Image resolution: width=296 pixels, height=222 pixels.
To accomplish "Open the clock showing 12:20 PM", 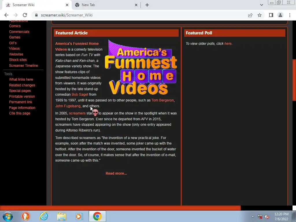I will [281, 217].
